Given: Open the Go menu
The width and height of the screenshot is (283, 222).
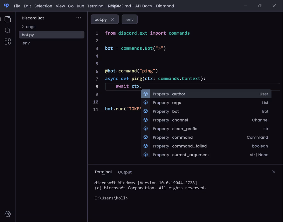Looking at the screenshot, I should pos(71,6).
